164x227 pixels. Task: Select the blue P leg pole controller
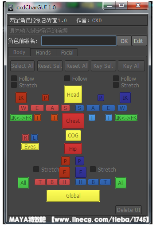(80, 161)
